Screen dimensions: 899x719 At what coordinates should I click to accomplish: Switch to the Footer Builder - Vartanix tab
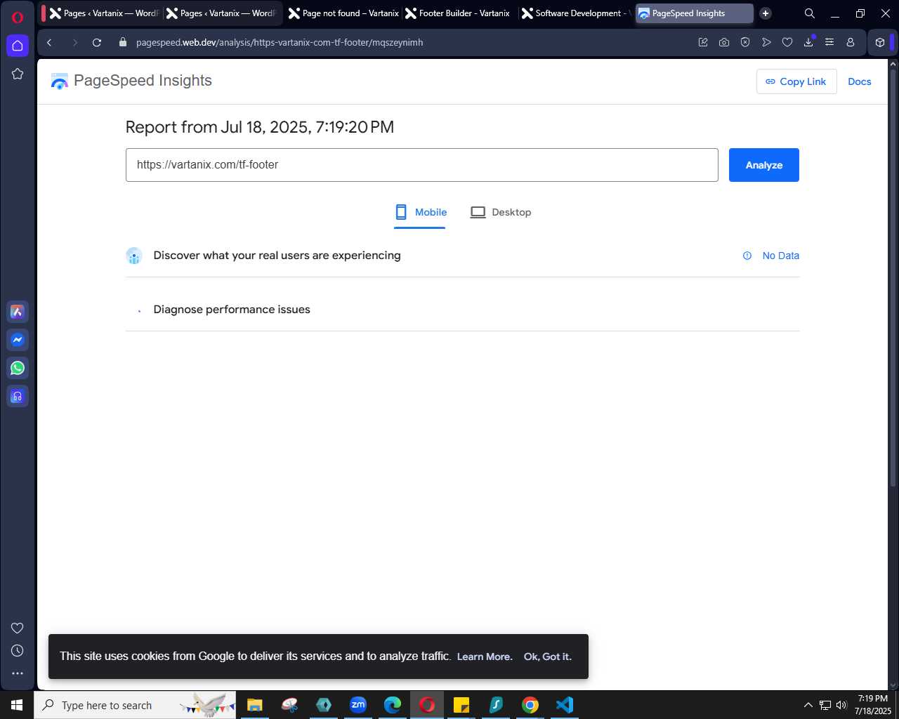(458, 13)
